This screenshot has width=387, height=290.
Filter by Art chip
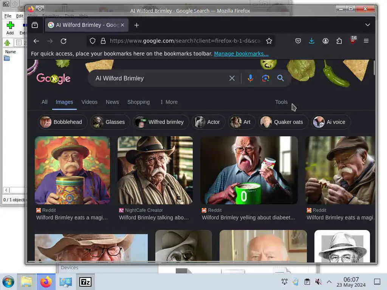click(x=241, y=122)
